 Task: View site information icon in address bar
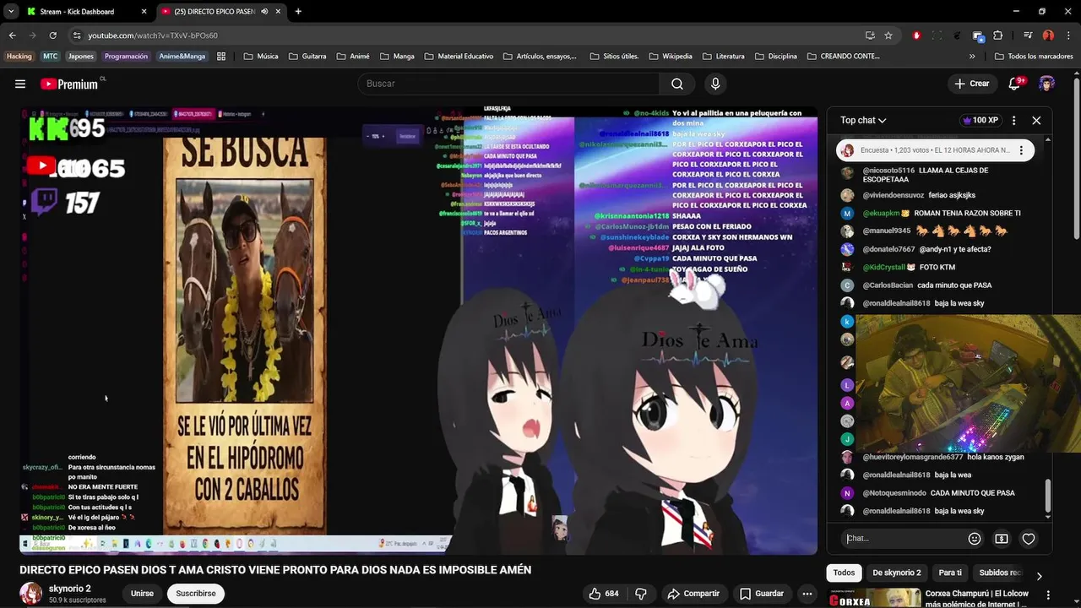click(77, 35)
